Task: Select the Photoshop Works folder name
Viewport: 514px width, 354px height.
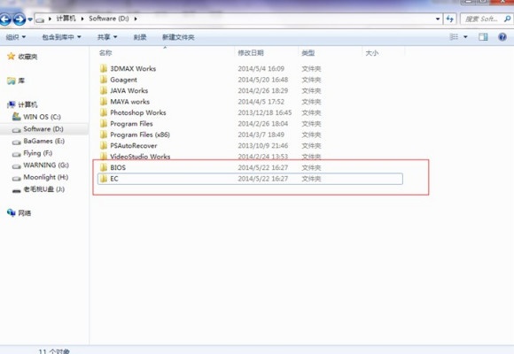Action: pos(138,112)
